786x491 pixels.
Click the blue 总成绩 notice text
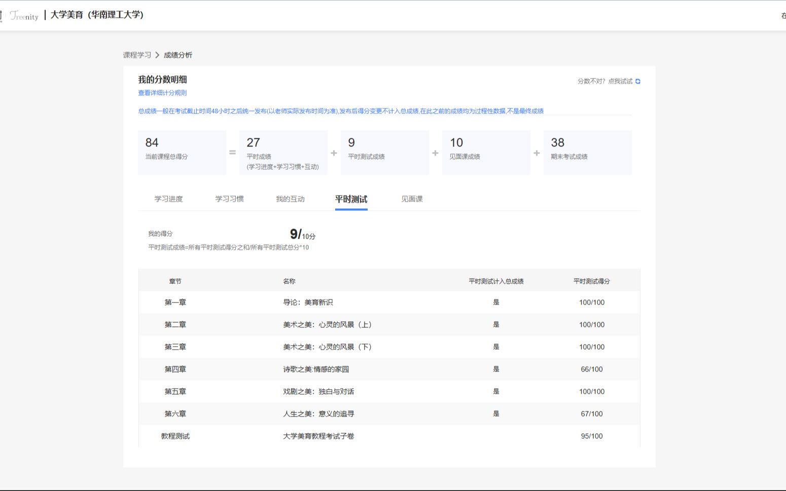[341, 111]
